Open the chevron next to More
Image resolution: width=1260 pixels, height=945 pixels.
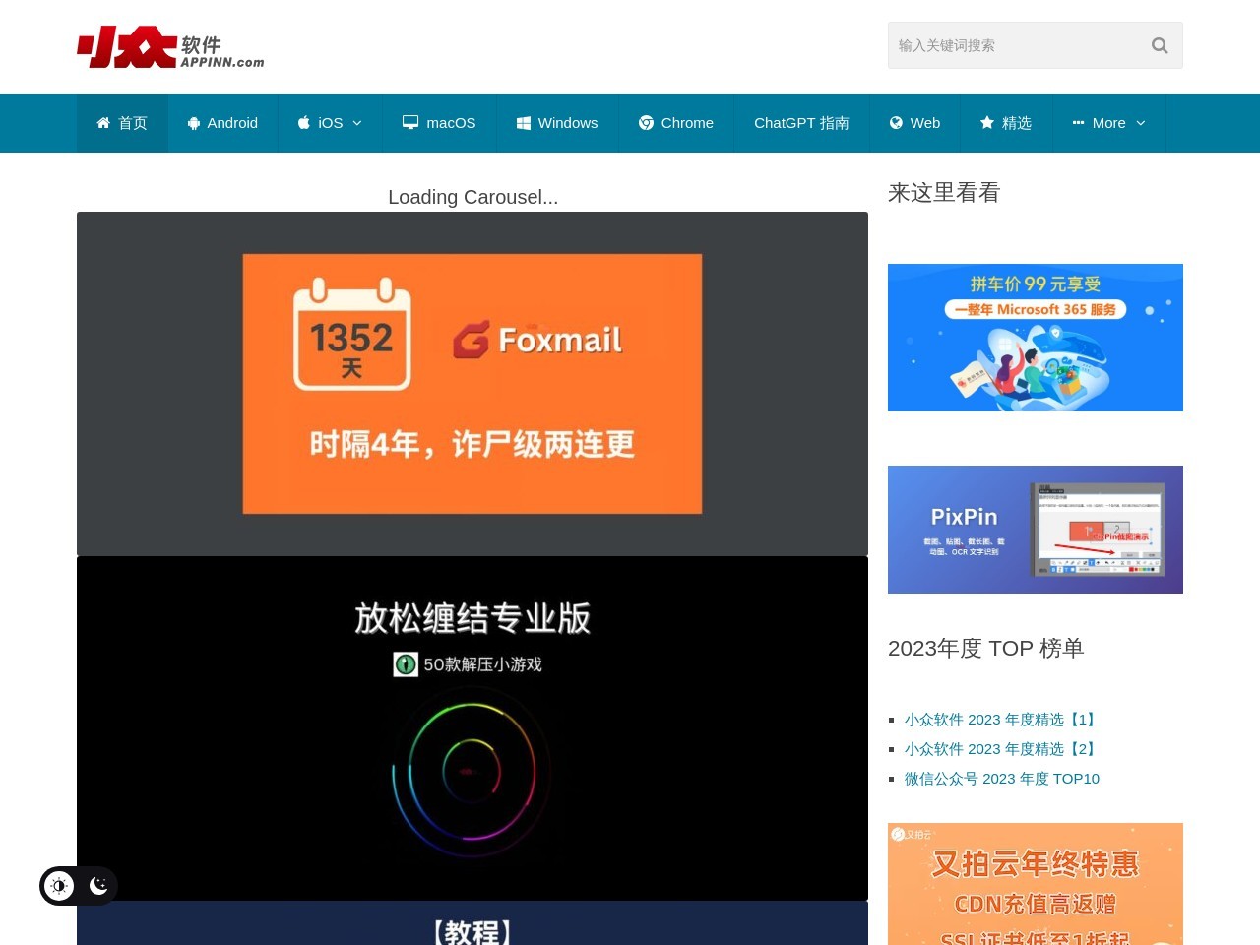pyautogui.click(x=1141, y=123)
